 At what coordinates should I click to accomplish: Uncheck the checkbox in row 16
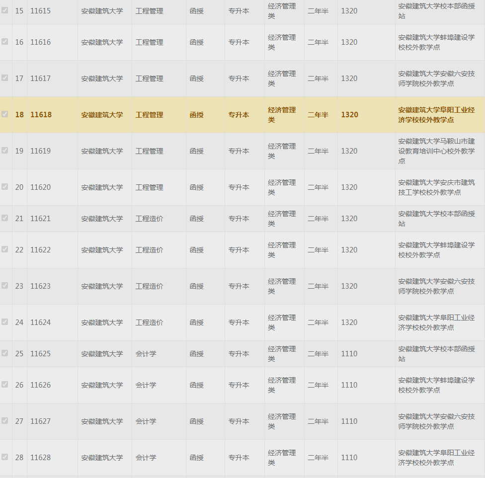(5, 42)
